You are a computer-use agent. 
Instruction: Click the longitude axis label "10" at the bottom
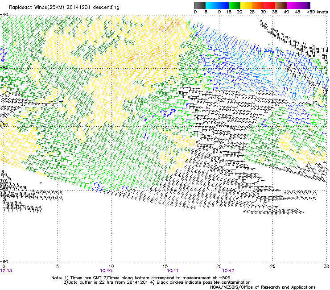coord(111,266)
